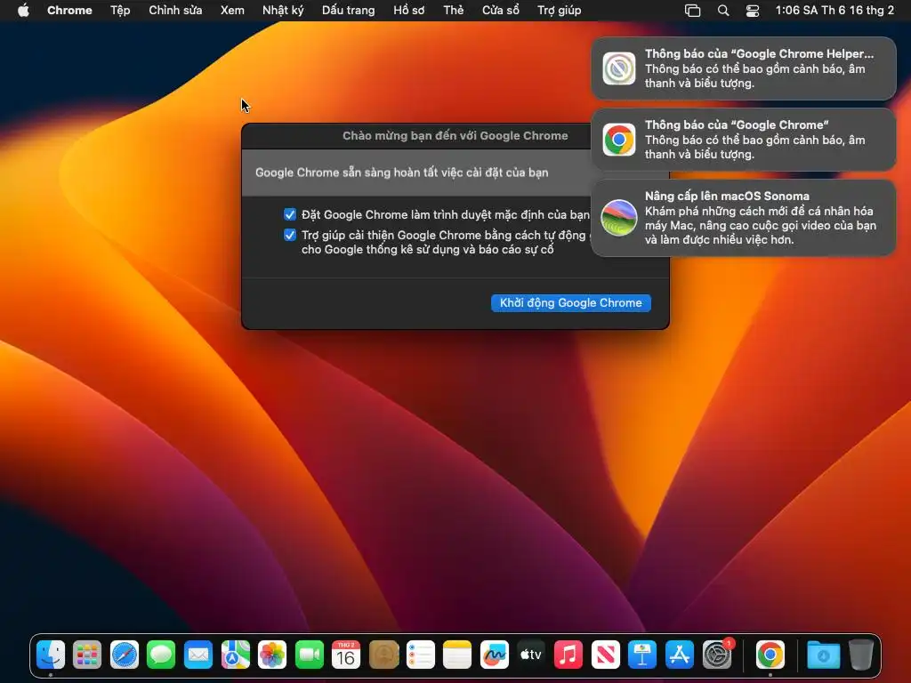Screen dimensions: 911x683
Task: Click the date and time in menu bar
Action: (x=834, y=11)
